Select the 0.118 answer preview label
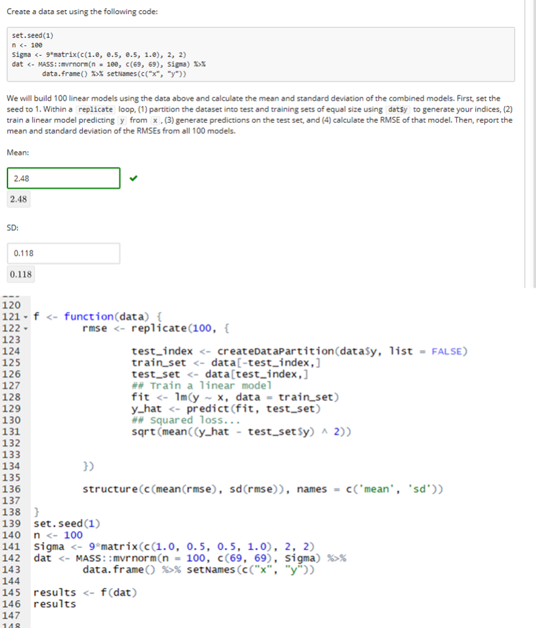 tap(21, 274)
